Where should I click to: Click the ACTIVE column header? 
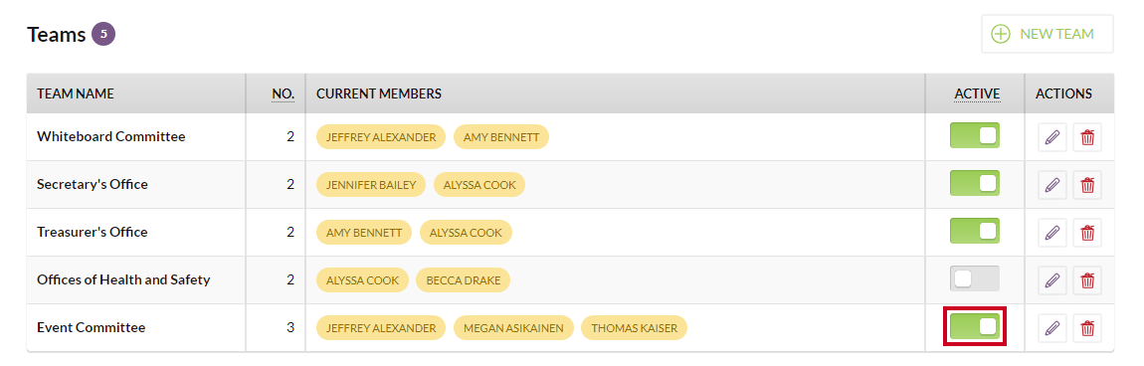tap(977, 94)
